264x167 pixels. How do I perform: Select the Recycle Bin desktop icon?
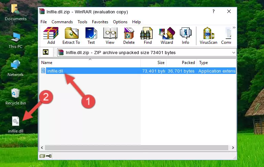tap(15, 97)
